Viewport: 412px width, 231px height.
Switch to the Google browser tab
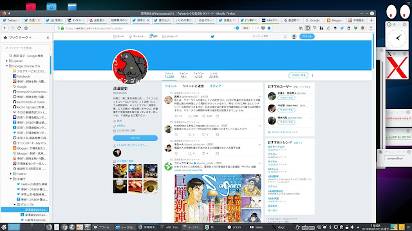(x=314, y=20)
